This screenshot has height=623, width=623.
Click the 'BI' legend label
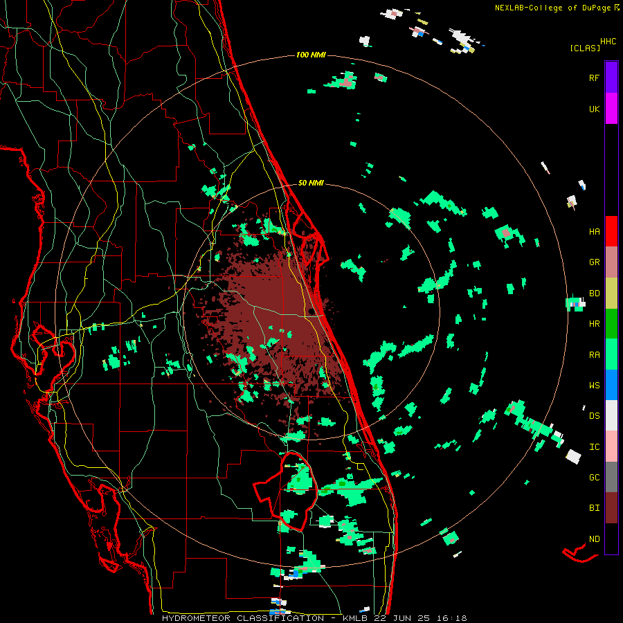(x=594, y=508)
